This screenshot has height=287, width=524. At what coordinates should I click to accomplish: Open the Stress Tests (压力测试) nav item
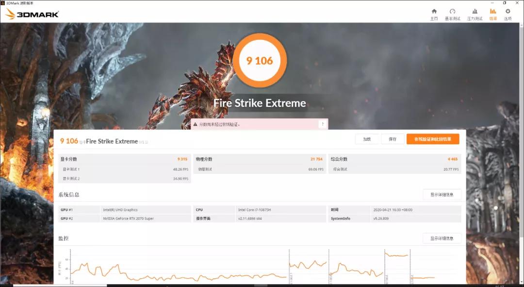(475, 15)
